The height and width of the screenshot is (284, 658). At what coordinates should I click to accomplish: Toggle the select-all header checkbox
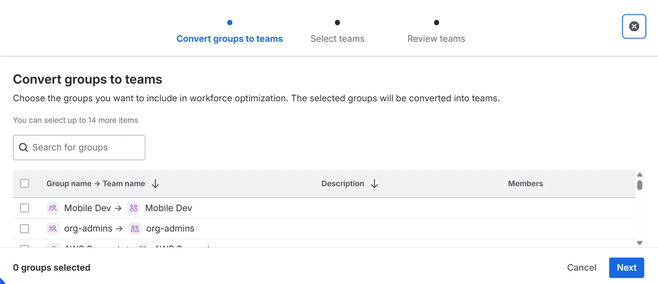click(x=25, y=184)
